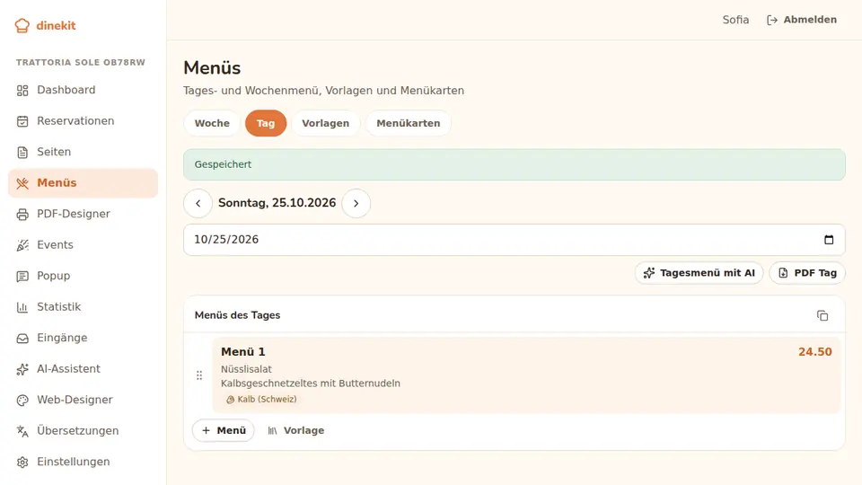The width and height of the screenshot is (862, 485).
Task: Click the AI-Assistent sparkle icon
Action: (22, 369)
